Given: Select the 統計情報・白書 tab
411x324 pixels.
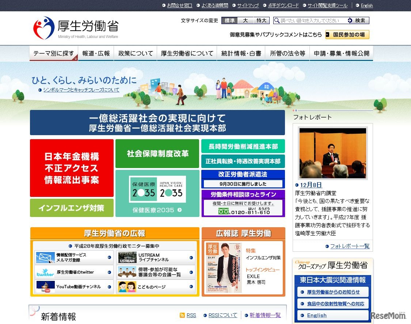Looking at the screenshot, I should click(241, 53).
